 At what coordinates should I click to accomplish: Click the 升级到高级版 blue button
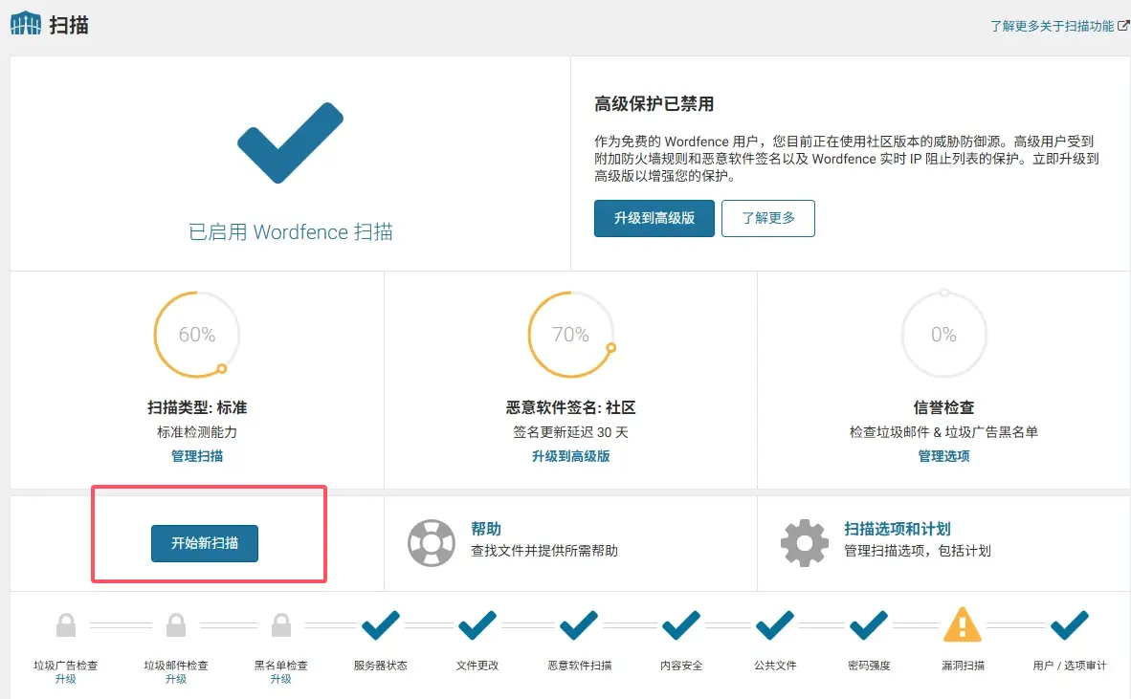(x=654, y=218)
